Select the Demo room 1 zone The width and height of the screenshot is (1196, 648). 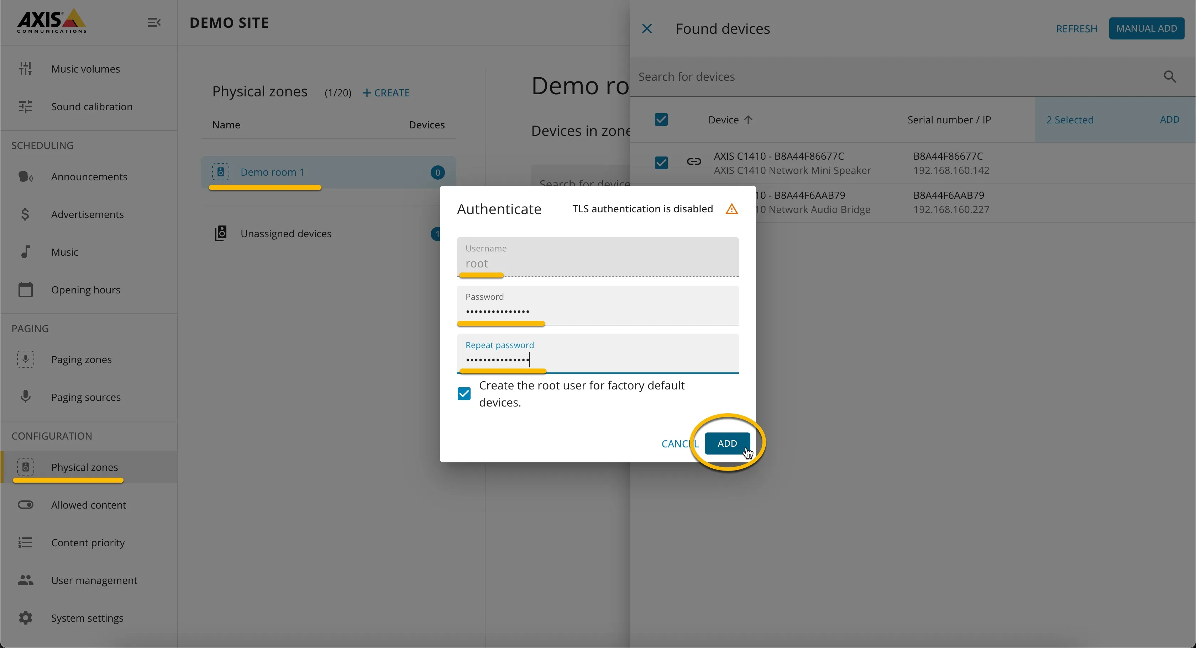tap(328, 172)
